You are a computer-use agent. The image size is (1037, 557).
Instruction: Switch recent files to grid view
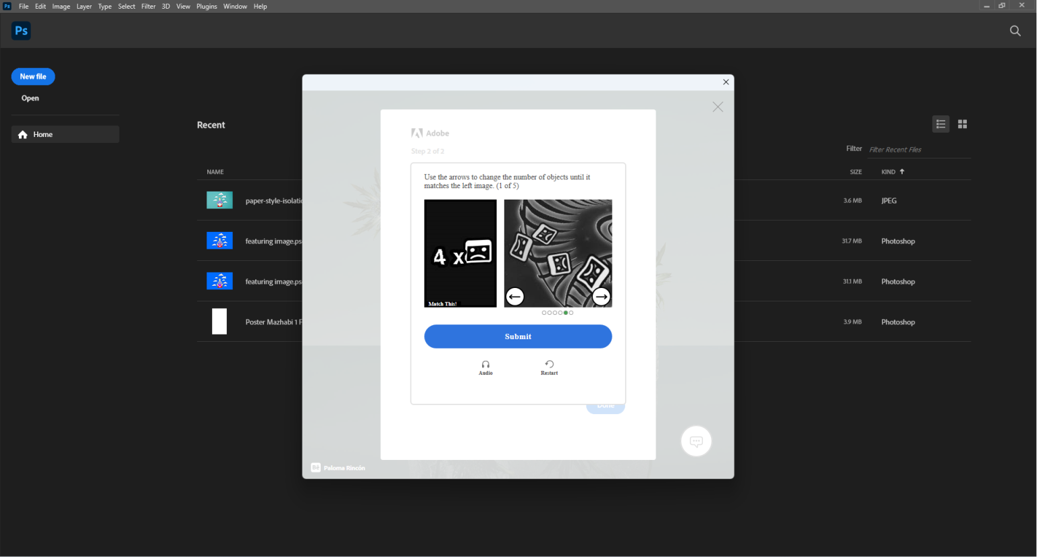pyautogui.click(x=963, y=124)
